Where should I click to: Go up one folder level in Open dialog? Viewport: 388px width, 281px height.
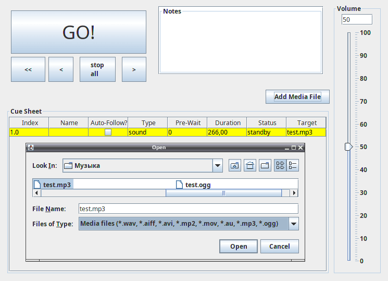(234, 165)
